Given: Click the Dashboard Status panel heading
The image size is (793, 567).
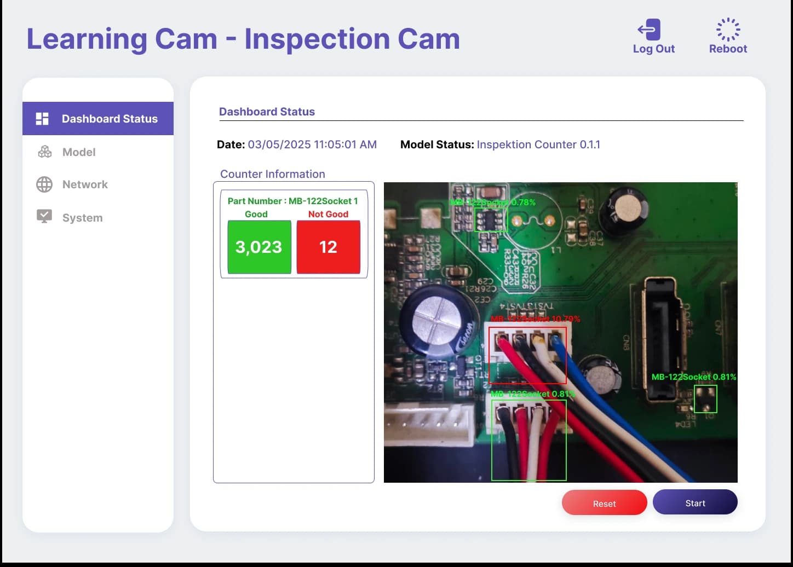Looking at the screenshot, I should 267,112.
